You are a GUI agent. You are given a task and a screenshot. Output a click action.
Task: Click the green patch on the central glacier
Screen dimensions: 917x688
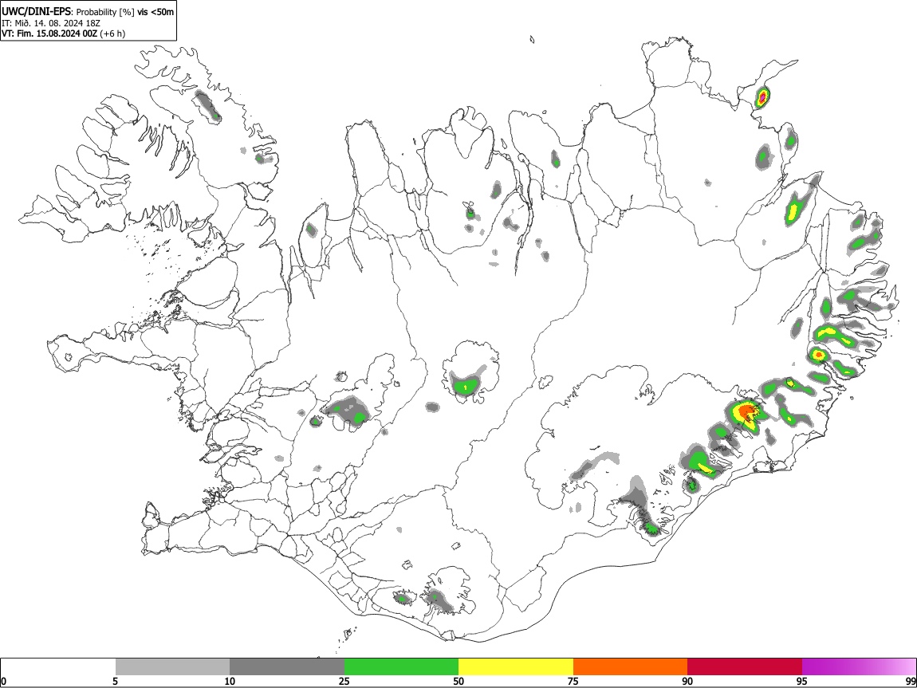click(466, 385)
